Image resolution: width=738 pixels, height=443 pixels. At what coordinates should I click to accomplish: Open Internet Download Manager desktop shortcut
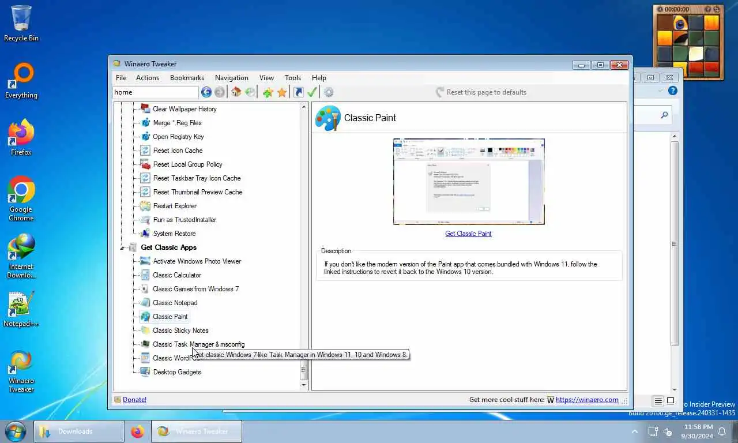[x=21, y=256]
